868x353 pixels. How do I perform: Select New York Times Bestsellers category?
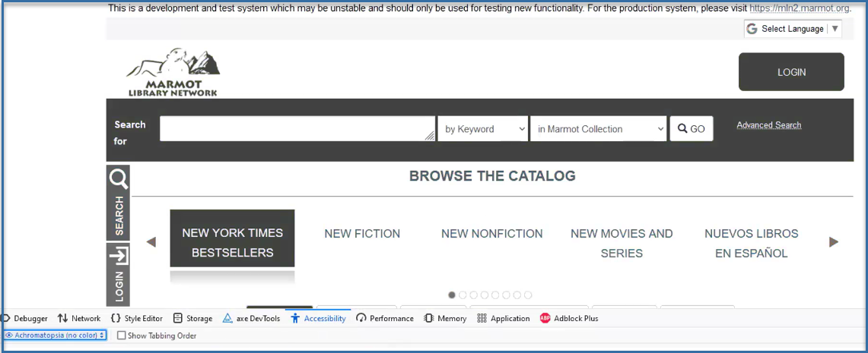click(x=232, y=238)
